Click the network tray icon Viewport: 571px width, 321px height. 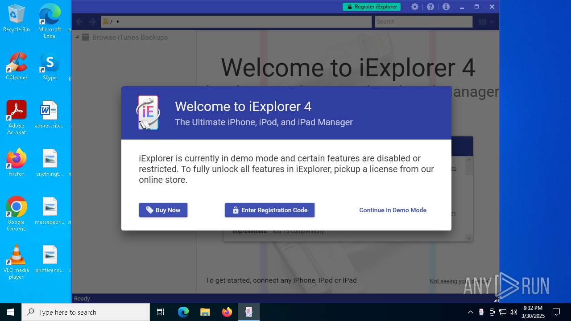[x=503, y=312]
